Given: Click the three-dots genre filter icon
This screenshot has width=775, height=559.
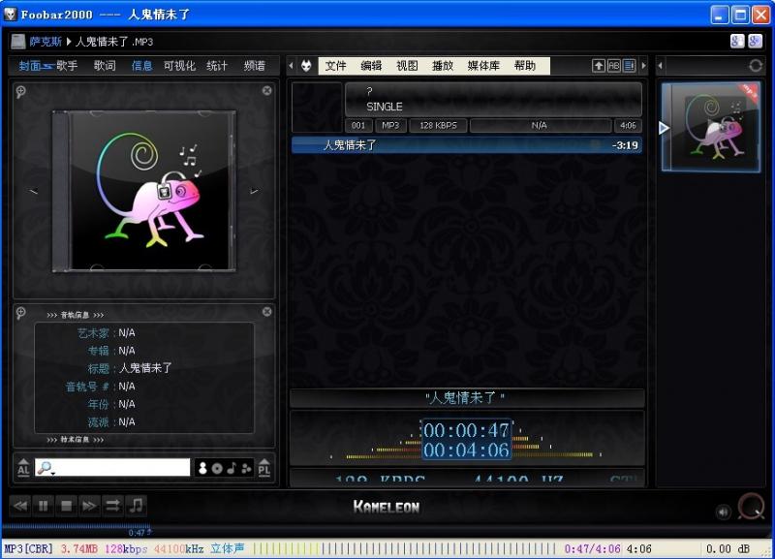Looking at the screenshot, I should tap(246, 468).
